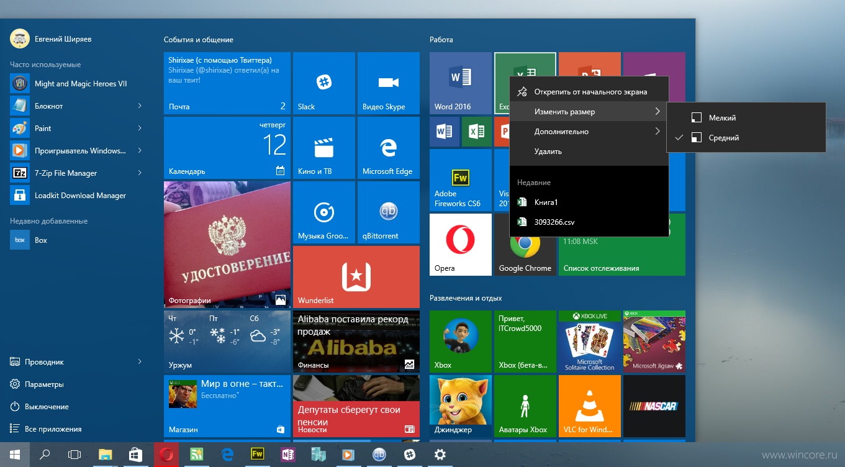This screenshot has height=467, width=845.
Task: Open the Xbox tile with avatar
Action: click(460, 342)
